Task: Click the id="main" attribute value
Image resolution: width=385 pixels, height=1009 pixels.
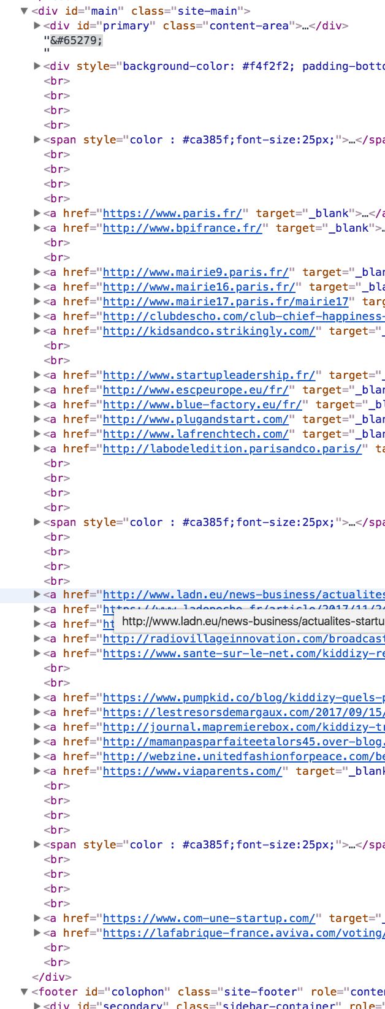Action: pos(106,11)
